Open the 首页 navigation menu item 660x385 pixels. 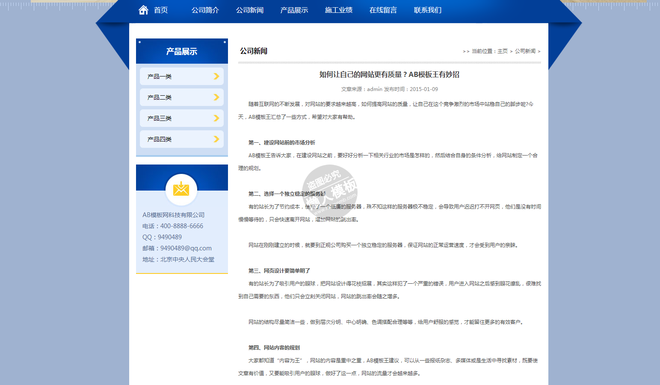161,10
